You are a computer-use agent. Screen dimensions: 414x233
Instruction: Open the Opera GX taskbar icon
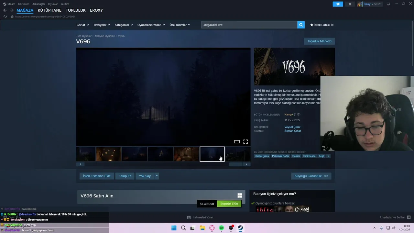pos(212,228)
